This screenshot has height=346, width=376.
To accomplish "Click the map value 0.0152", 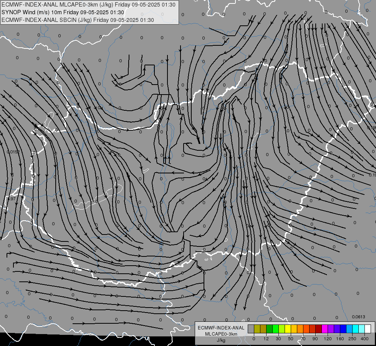I will 13,152.
